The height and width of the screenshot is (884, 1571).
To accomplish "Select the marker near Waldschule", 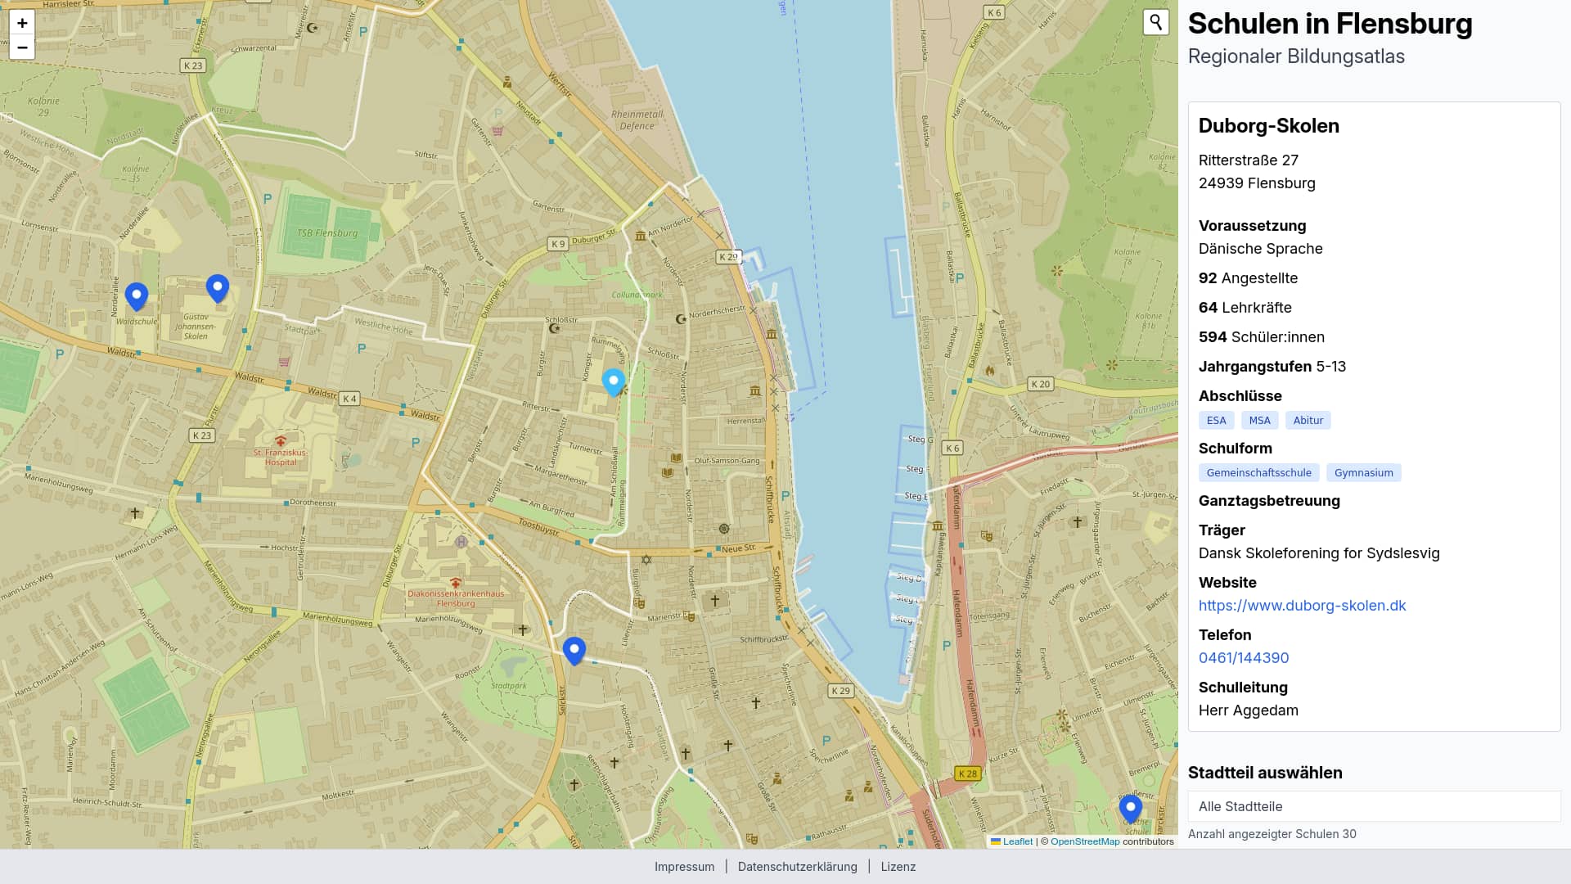I will [x=137, y=293].
